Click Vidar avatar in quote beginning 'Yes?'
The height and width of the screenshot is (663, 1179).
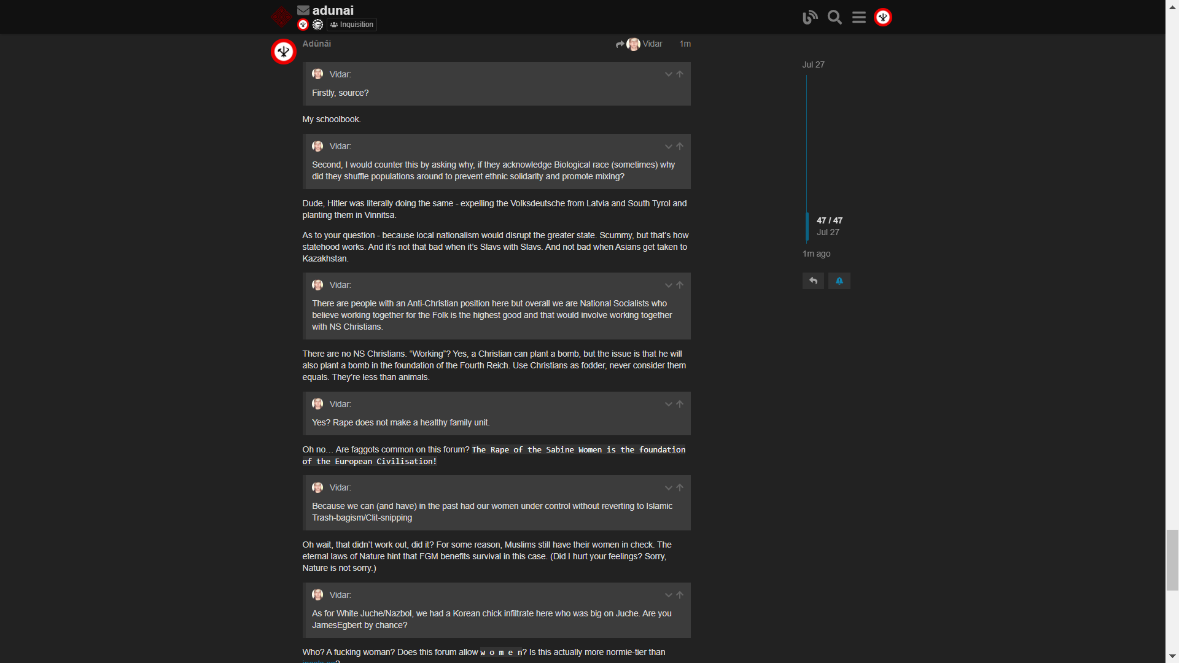pyautogui.click(x=317, y=404)
